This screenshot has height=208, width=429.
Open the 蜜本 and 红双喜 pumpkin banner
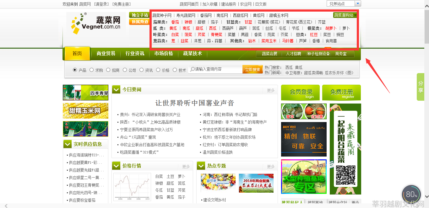pyautogui.click(x=304, y=111)
